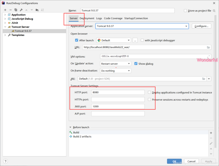Copy configuration icon in toolbar
Screen dimensions: 219x166
(16, 10)
